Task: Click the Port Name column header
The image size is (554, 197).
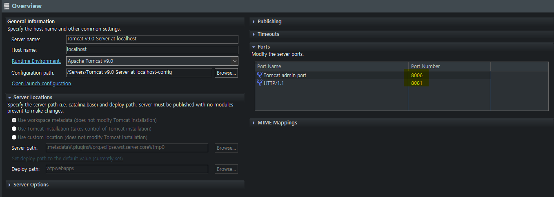Action: (332, 66)
